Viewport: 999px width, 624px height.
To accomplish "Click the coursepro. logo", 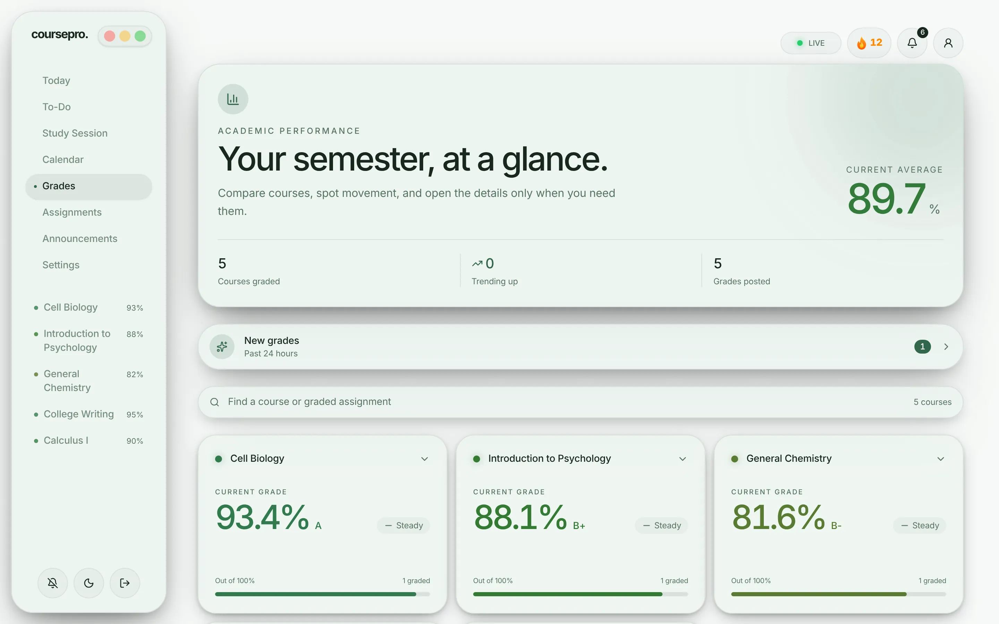I will 59,35.
